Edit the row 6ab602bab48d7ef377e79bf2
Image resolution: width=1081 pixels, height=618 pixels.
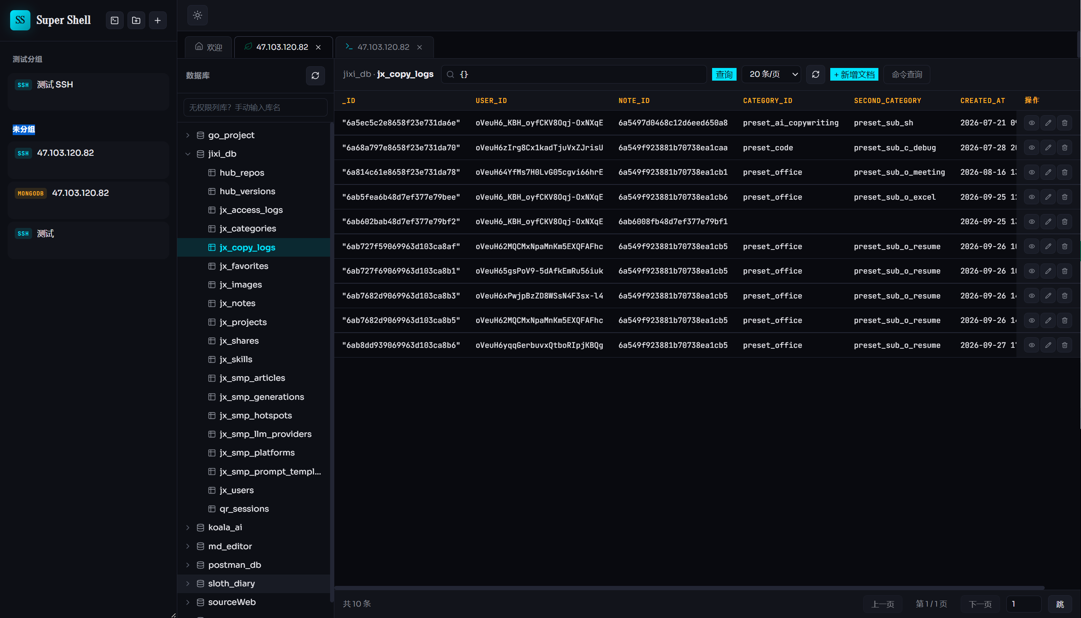(1048, 222)
